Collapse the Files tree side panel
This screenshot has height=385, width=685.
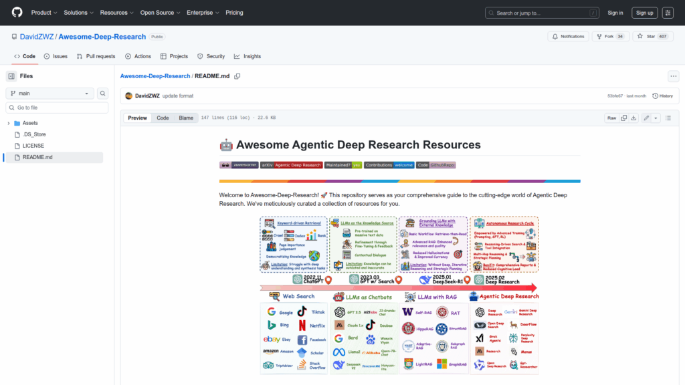(x=11, y=76)
